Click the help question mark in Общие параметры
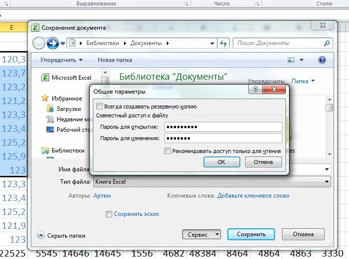This screenshot has width=349, height=259. tap(255, 89)
